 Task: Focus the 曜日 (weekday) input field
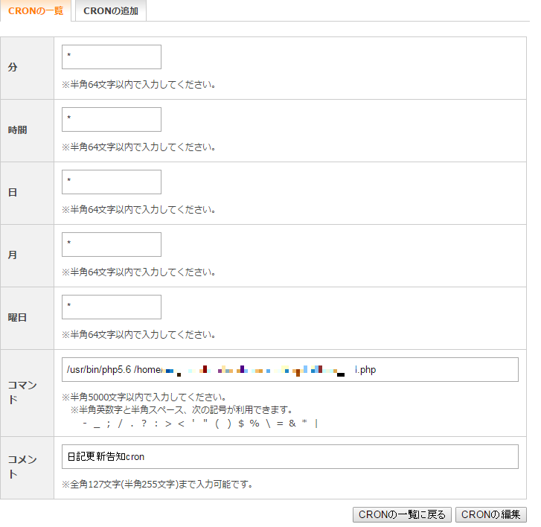point(112,307)
